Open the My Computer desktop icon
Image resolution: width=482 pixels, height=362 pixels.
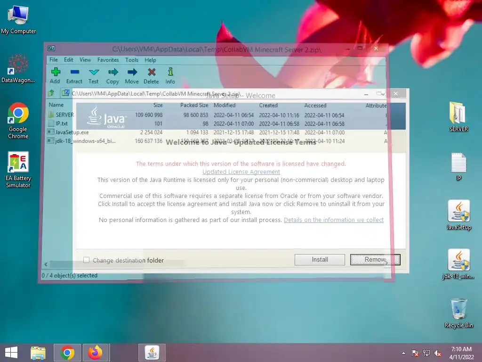[18, 19]
